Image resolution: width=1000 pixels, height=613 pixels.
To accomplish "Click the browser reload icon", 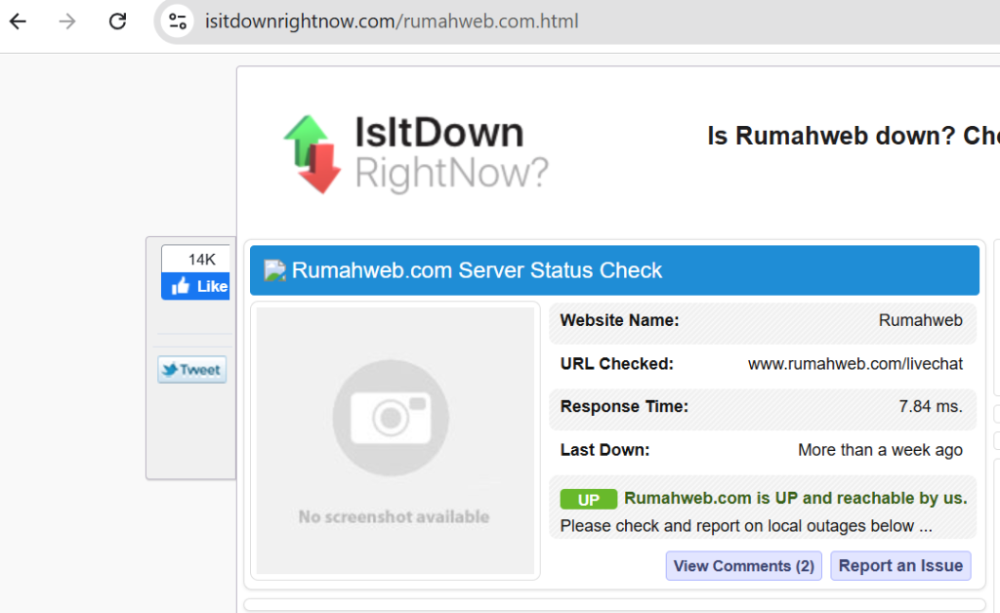I will 116,20.
